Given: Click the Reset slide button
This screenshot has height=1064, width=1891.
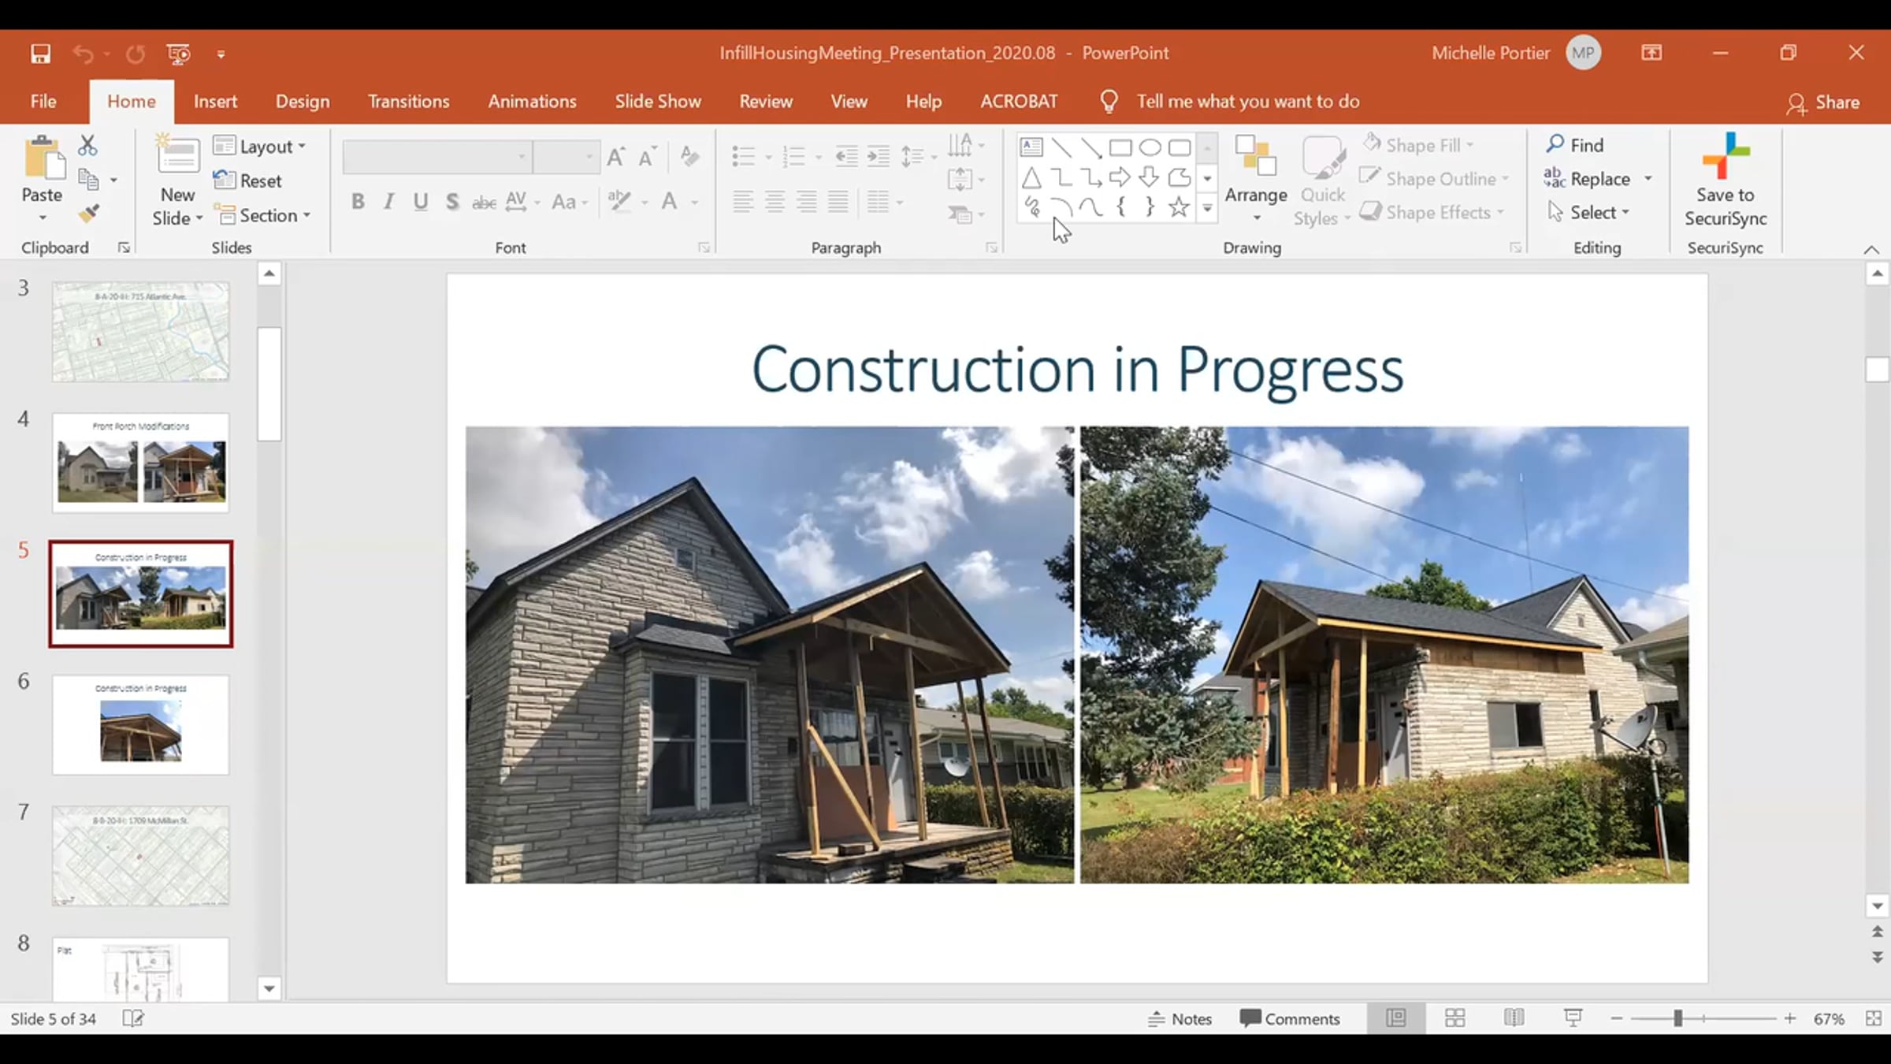Looking at the screenshot, I should [247, 180].
